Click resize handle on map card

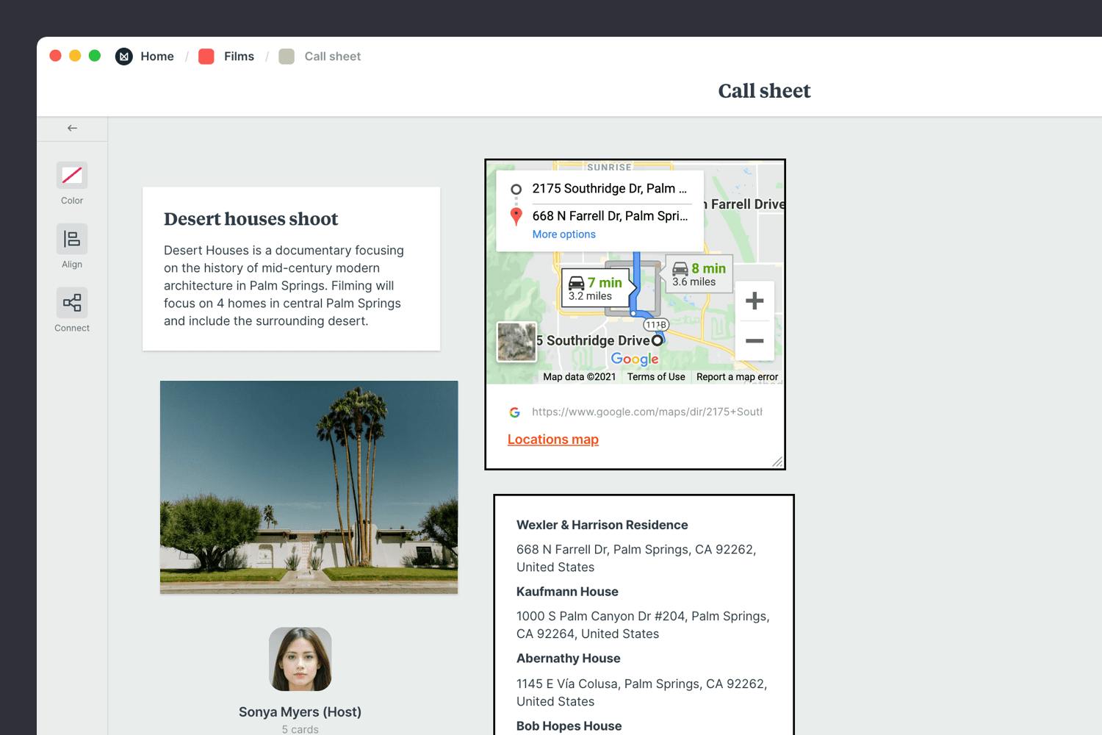777,462
